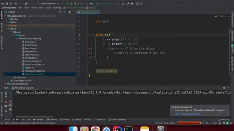This screenshot has width=234, height=131.
Task: Click the Open file toolbar icon
Action: coord(3,4)
